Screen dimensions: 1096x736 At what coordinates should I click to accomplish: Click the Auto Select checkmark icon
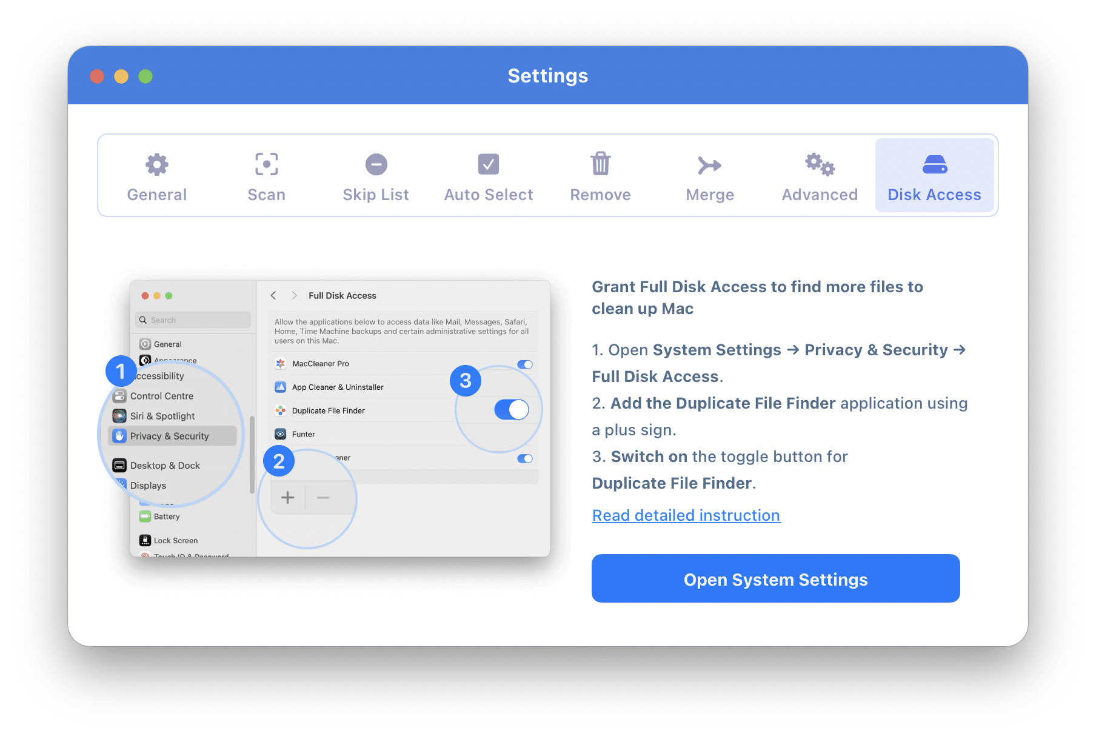[489, 164]
